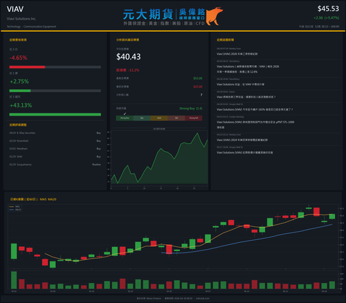The width and height of the screenshot is (346, 303).
Task: Click the Needham rating row
Action: [55, 149]
